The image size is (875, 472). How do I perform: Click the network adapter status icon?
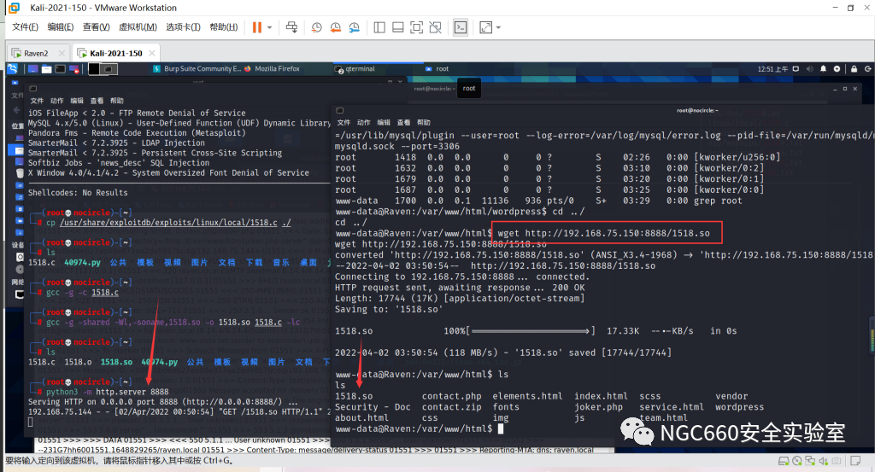(x=810, y=461)
